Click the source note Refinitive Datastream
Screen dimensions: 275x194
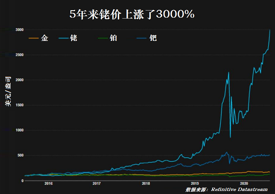coord(239,189)
